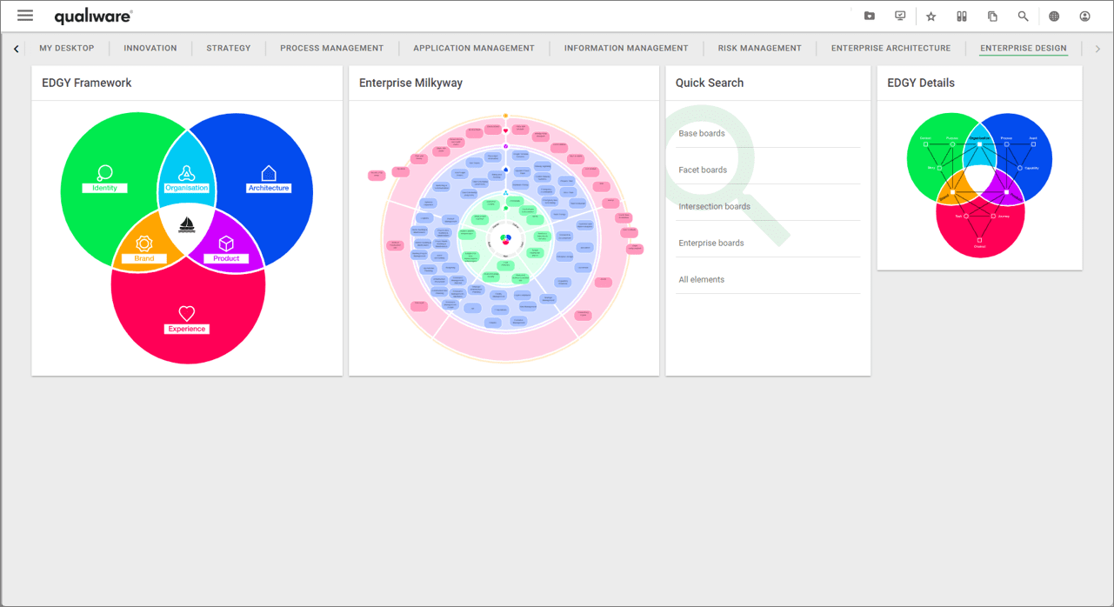
Task: Open the All elements link
Action: click(x=701, y=280)
